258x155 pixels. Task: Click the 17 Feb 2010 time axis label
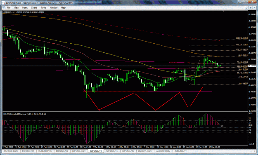pos(8,147)
